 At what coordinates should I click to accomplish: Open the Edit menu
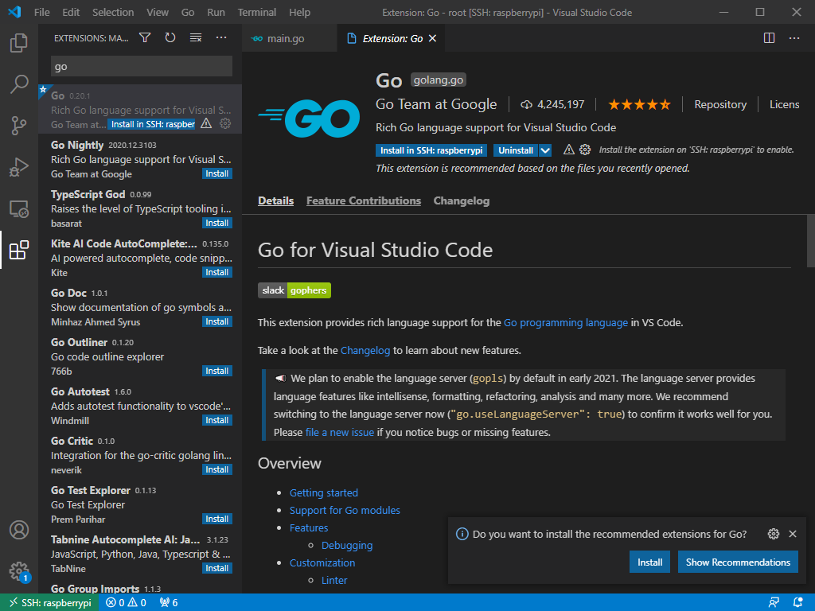[x=71, y=13]
